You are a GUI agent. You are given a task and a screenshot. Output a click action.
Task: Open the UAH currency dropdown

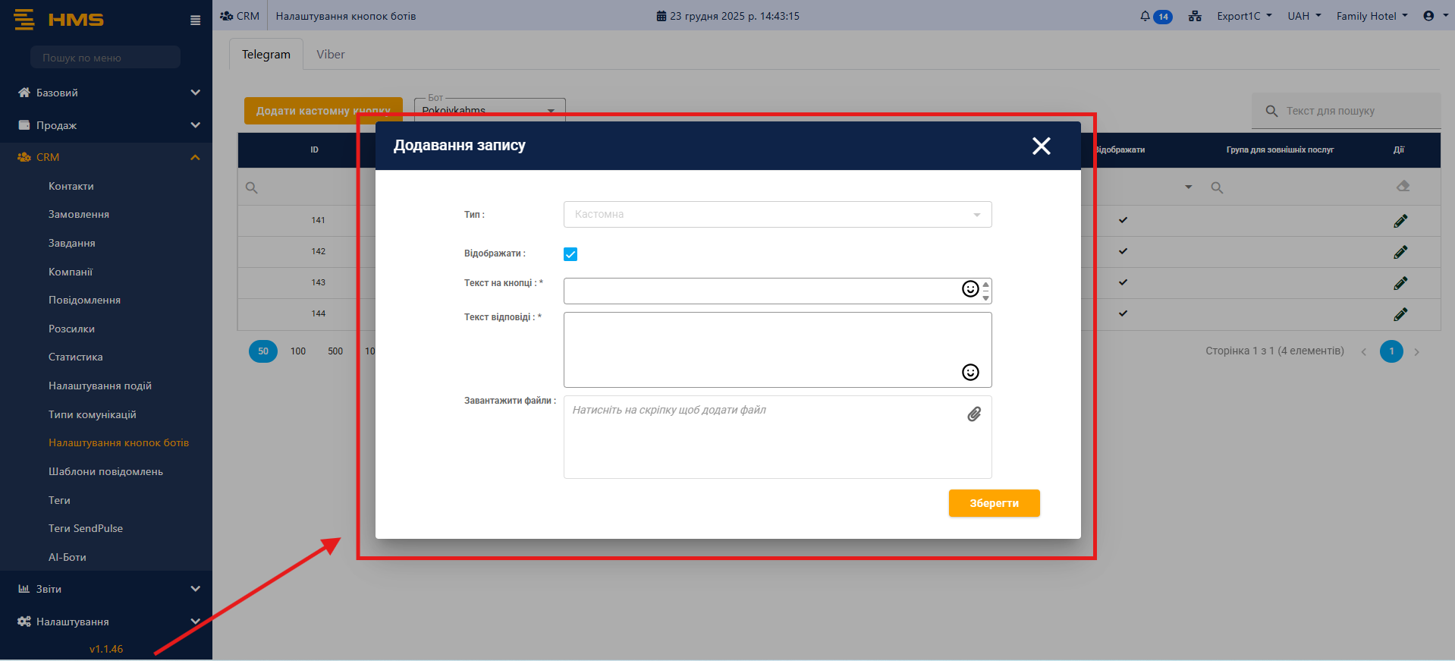1303,16
